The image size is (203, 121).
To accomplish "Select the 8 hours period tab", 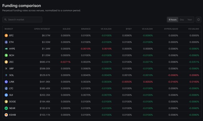I will (x=173, y=19).
